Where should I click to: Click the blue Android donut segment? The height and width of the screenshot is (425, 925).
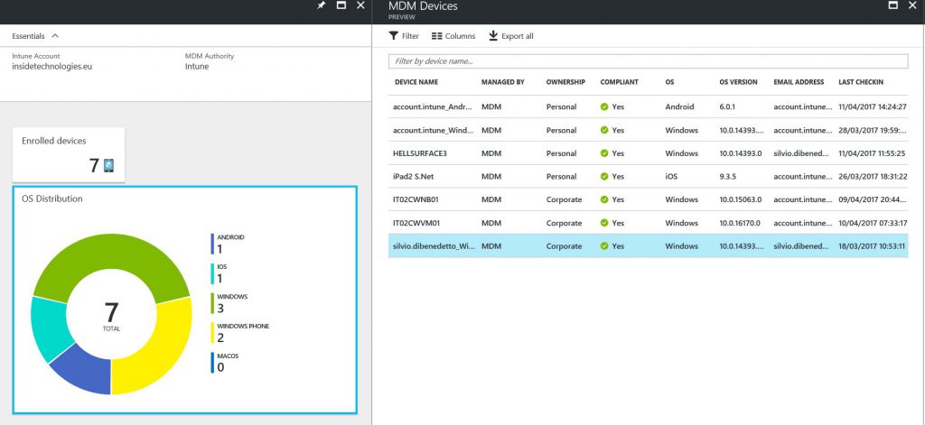tap(86, 374)
